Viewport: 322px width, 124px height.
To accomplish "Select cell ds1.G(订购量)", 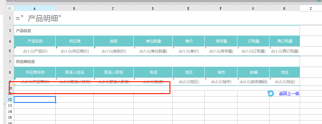I will 253,51.
